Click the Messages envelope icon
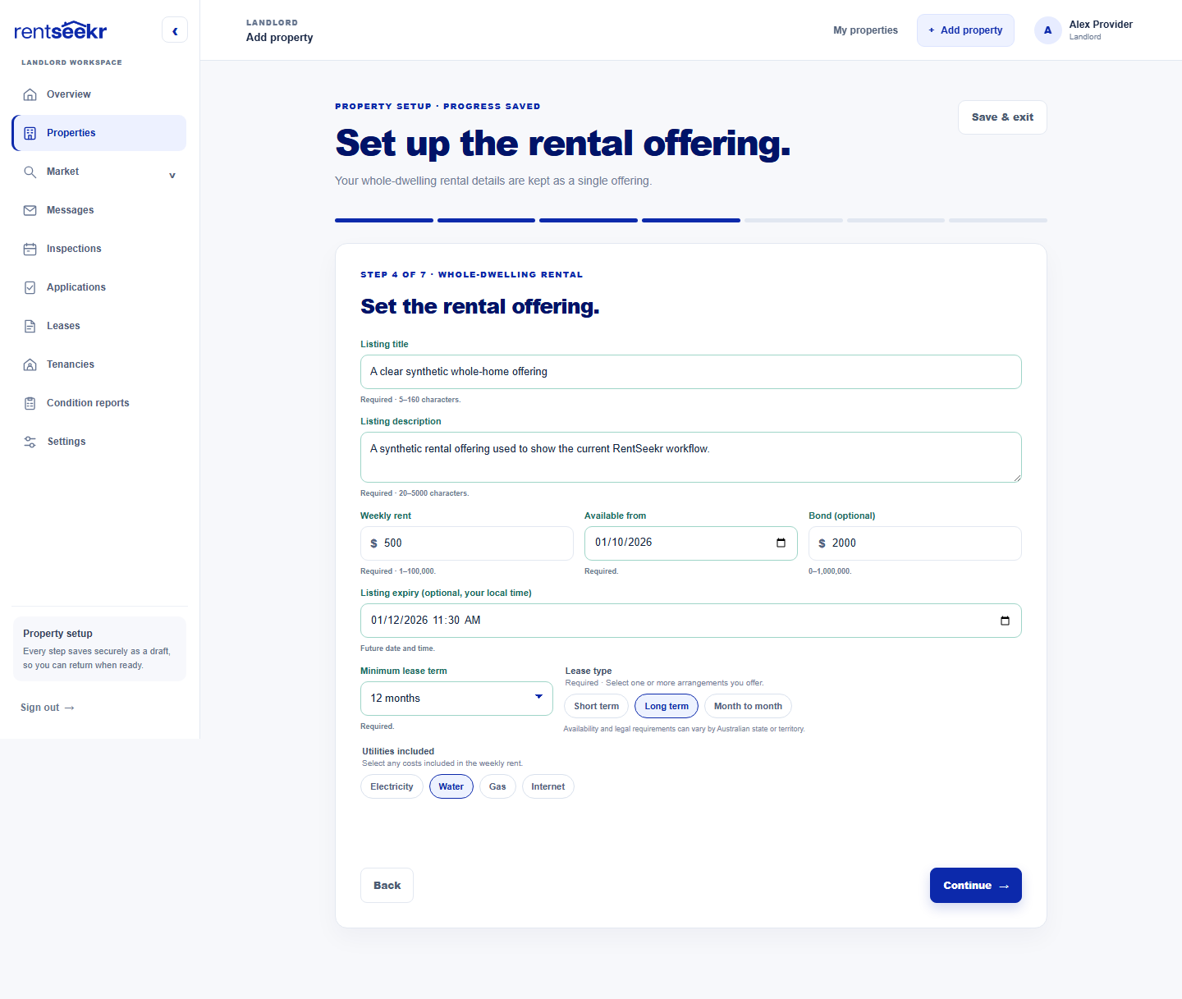 click(x=30, y=210)
